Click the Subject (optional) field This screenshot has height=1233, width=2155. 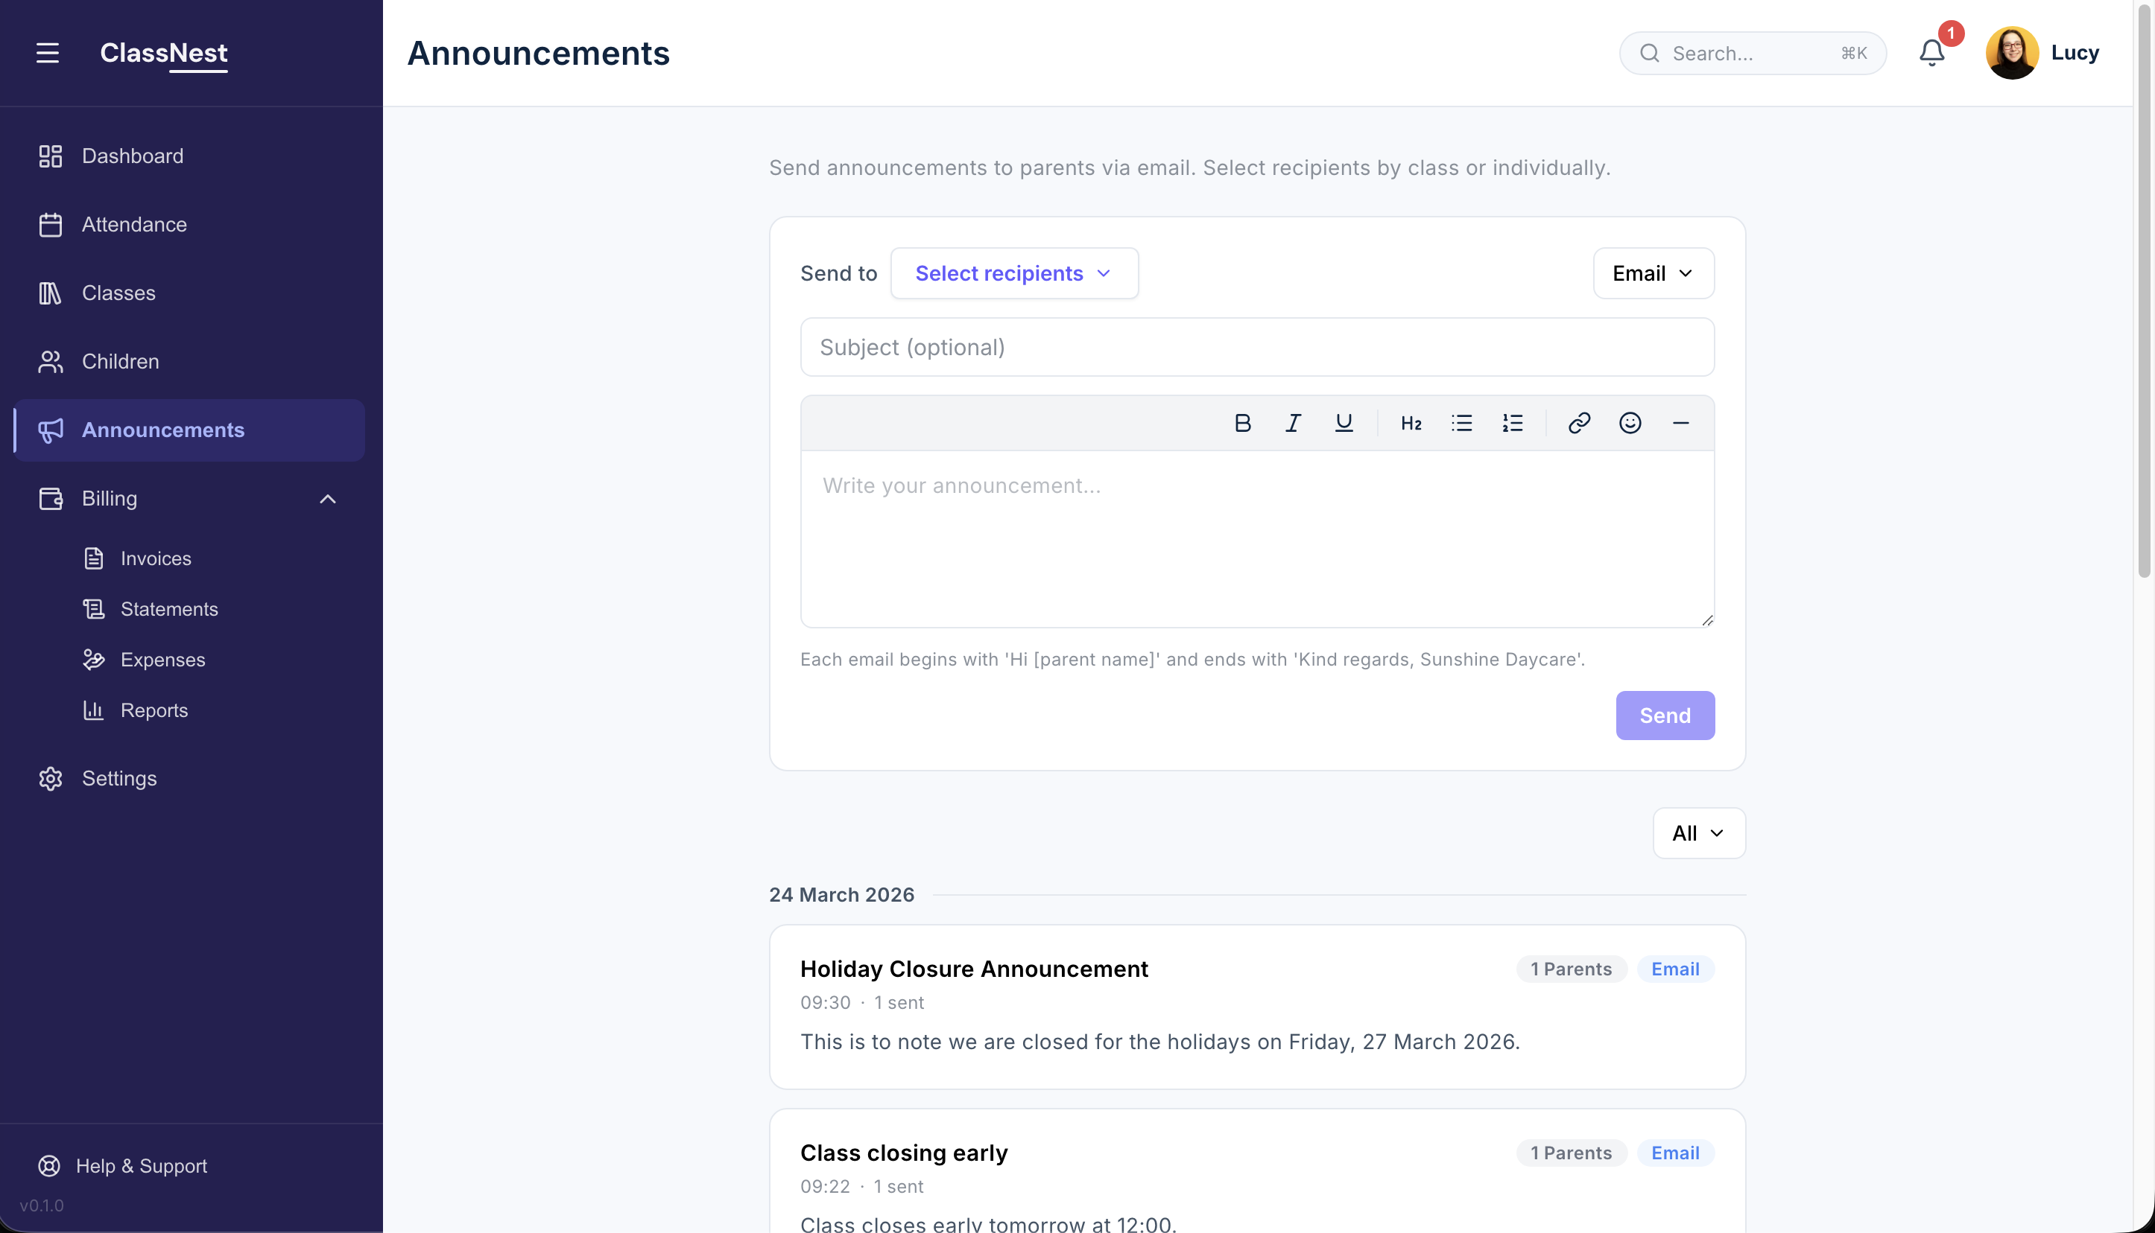point(1257,347)
